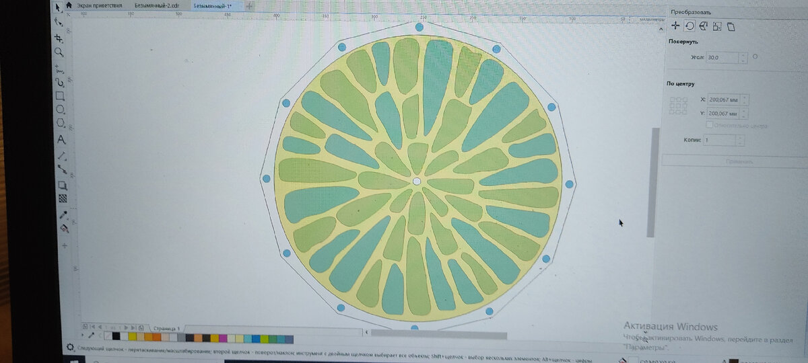Click the anchor point reference grid
Viewport: 808px width, 363px height.
tap(678, 106)
